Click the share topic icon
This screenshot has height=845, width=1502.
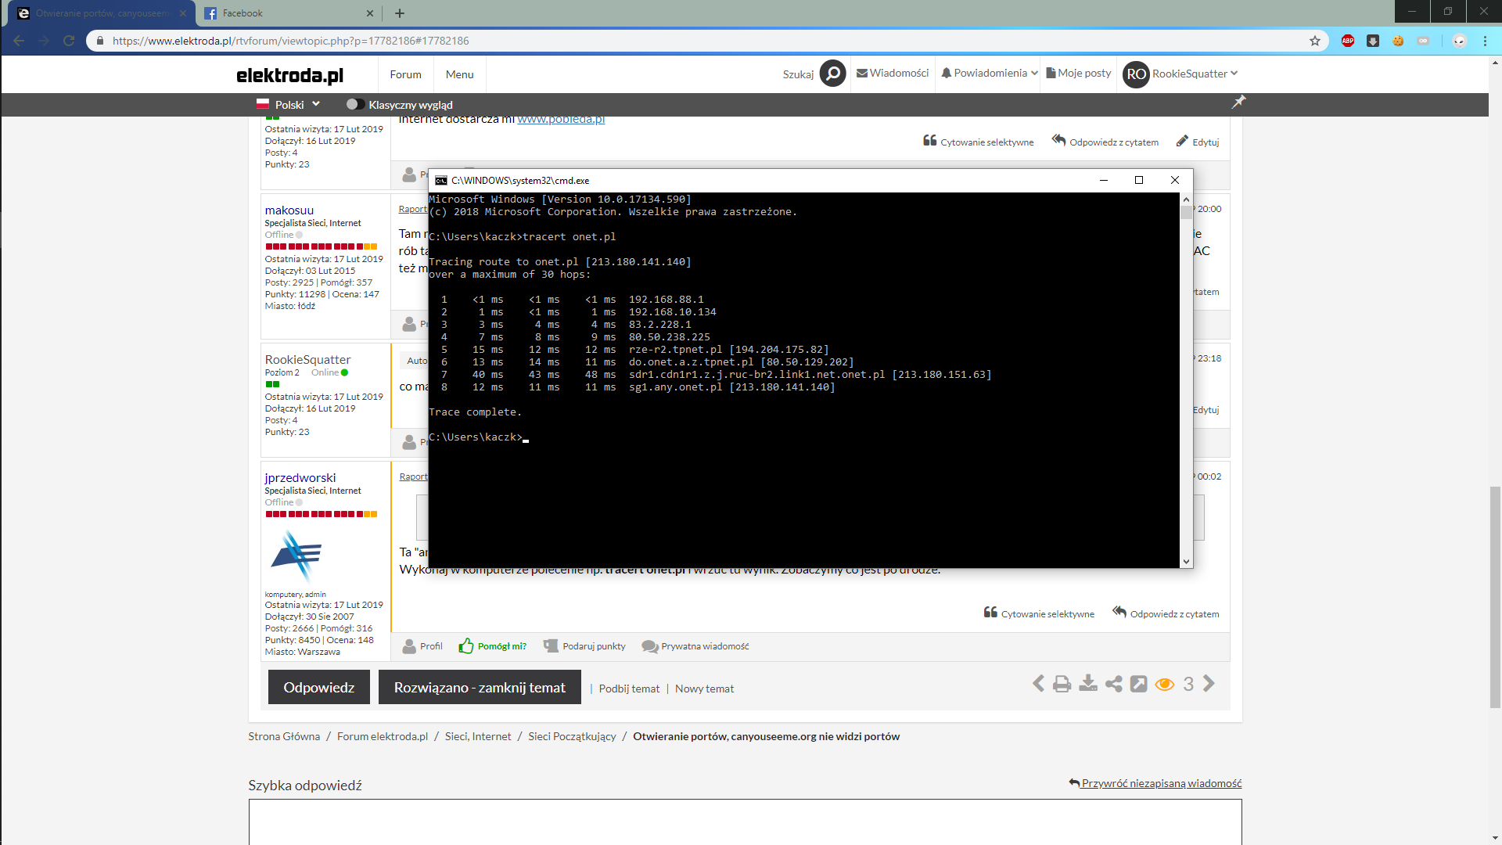coord(1114,684)
